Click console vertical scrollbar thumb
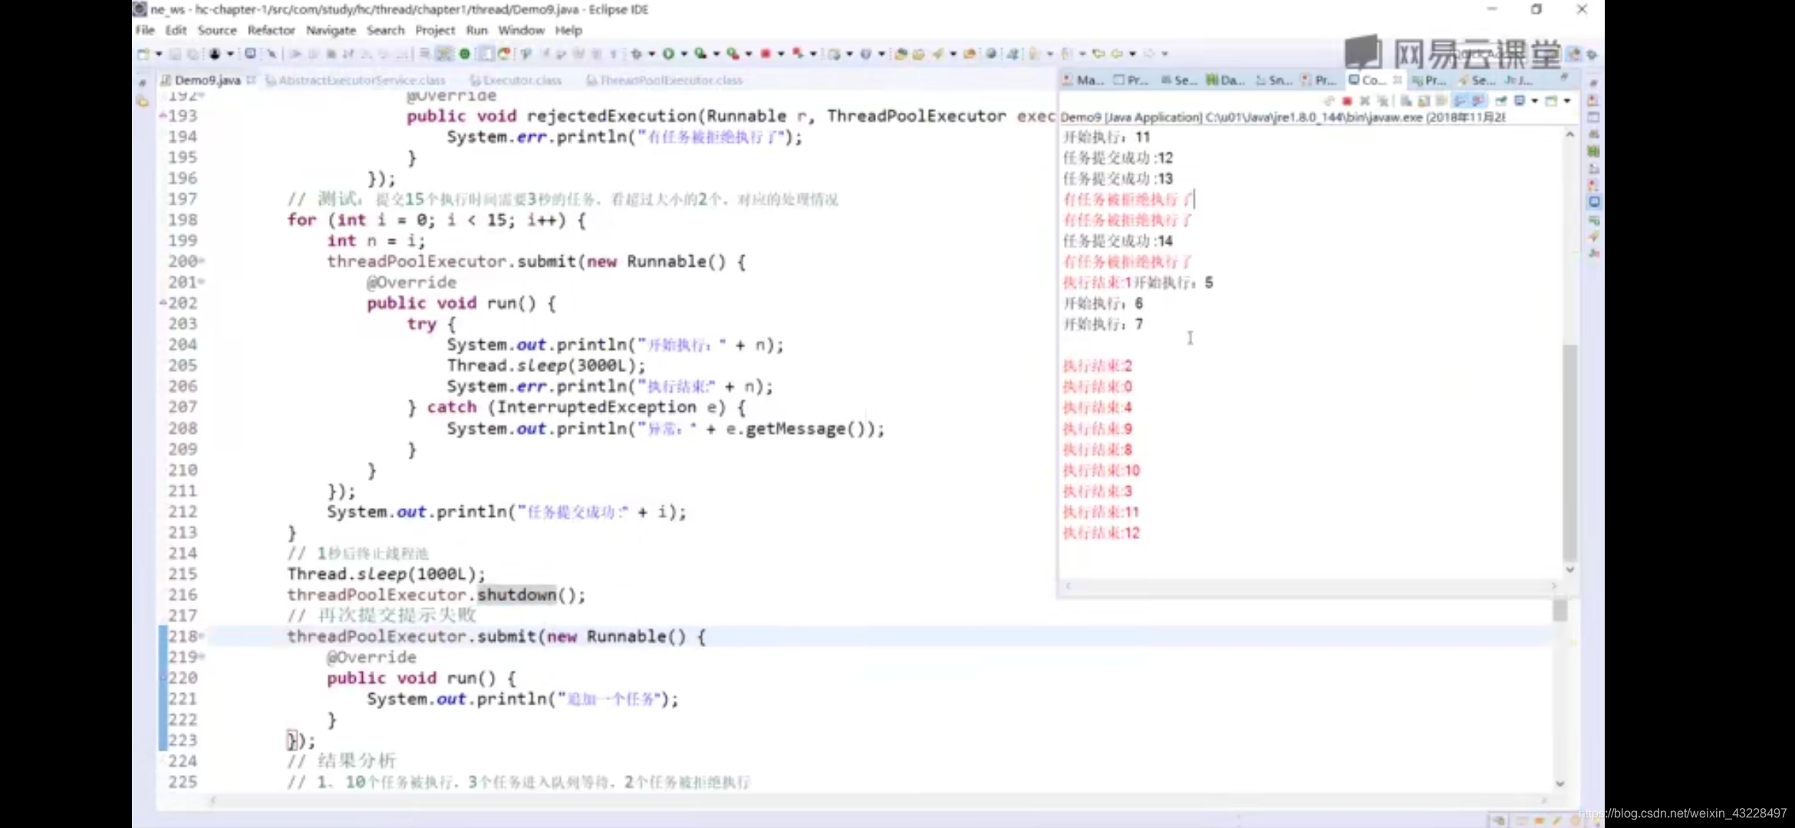This screenshot has height=828, width=1795. click(x=1569, y=452)
